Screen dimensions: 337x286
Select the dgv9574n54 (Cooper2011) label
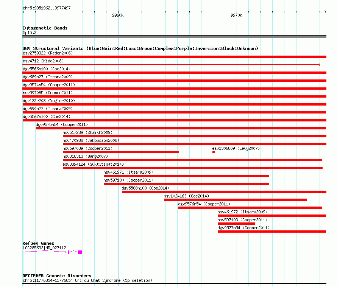49,85
